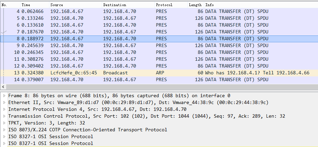Screen dimensions: 318x147
Task: Expand Internet Protocol Version 4 details
Action: click(x=4, y=109)
